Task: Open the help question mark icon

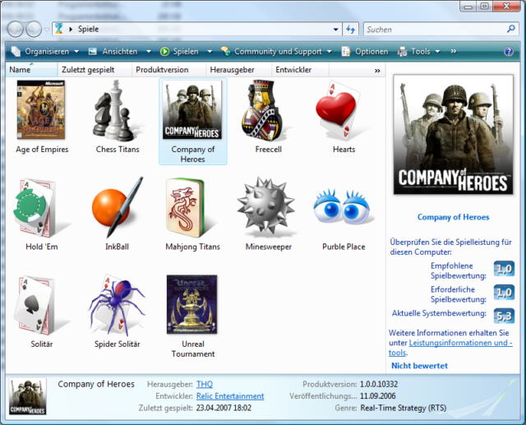Action: click(x=509, y=51)
